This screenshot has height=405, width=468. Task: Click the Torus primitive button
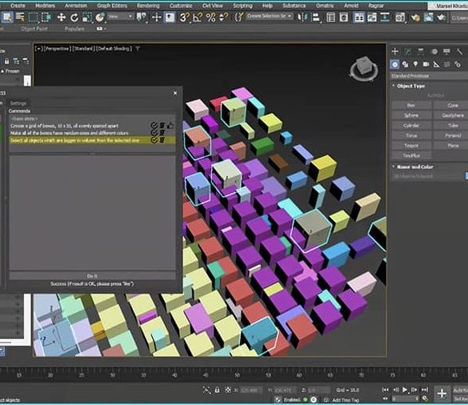click(x=411, y=135)
